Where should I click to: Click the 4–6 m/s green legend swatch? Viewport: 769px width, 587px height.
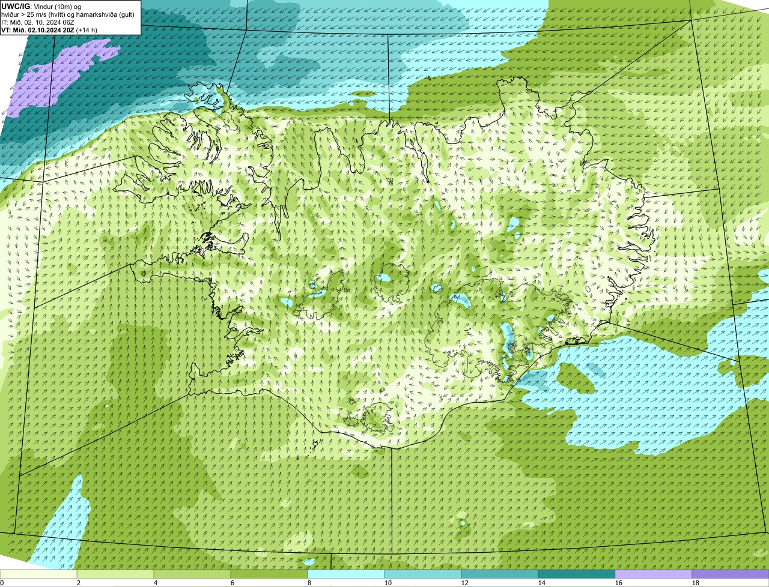click(x=192, y=574)
